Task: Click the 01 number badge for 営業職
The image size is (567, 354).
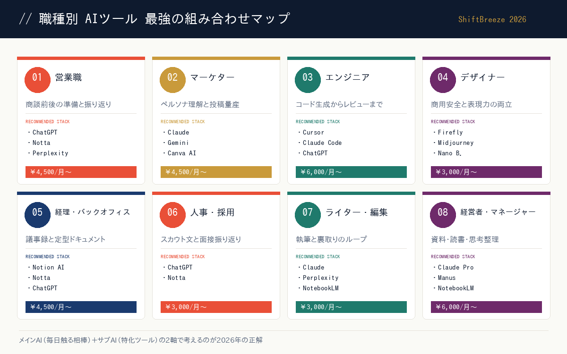Action: (37, 80)
